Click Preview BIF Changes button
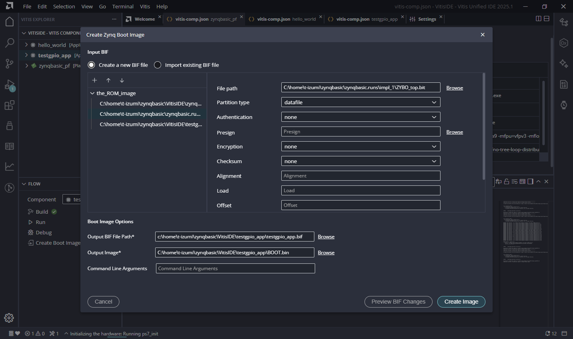The height and width of the screenshot is (339, 573). [398, 302]
